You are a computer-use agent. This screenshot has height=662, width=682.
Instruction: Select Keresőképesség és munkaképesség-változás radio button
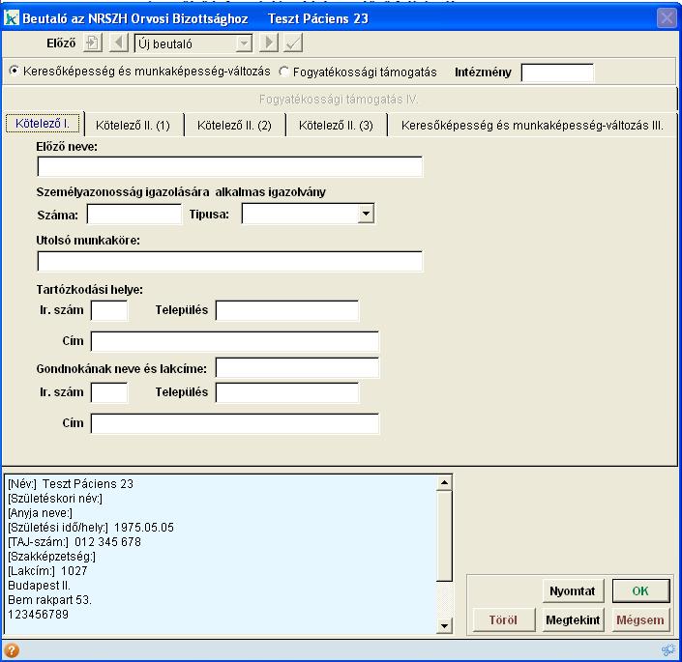[x=14, y=72]
